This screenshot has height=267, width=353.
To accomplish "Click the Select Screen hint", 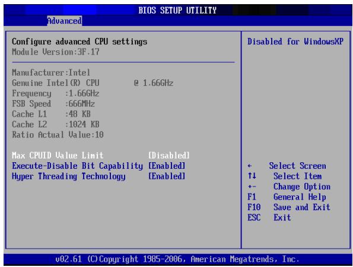I will click(x=297, y=166).
